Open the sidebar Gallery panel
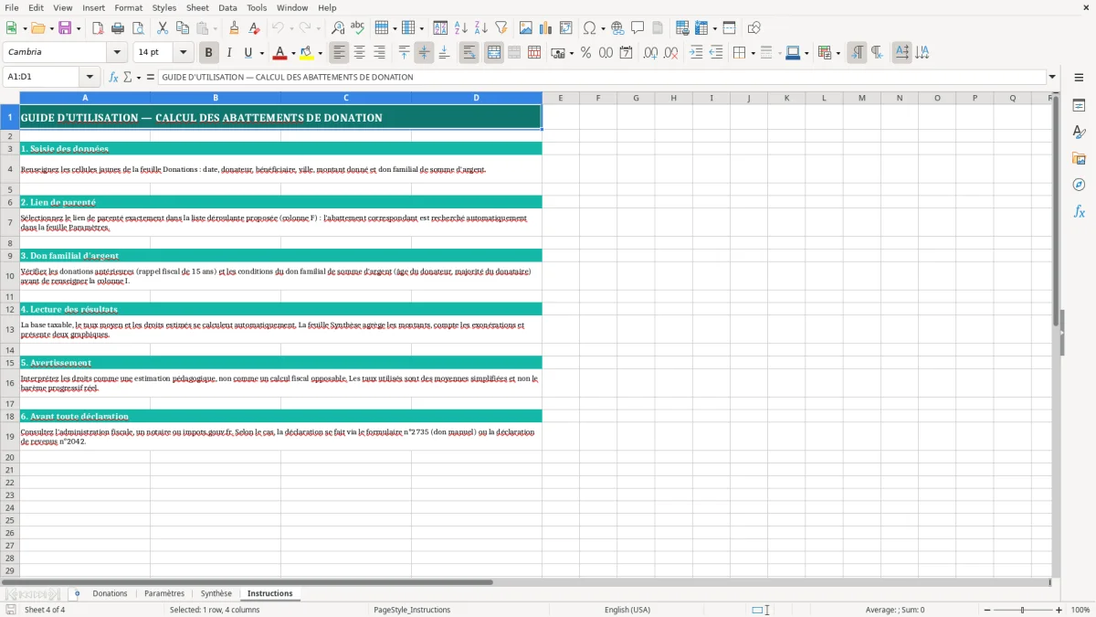The width and height of the screenshot is (1096, 617). pos(1079,158)
